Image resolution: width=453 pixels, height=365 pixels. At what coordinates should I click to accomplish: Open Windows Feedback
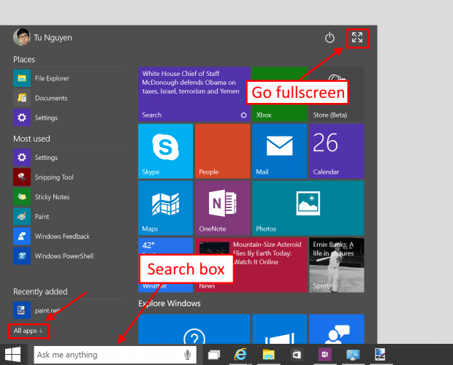click(x=69, y=237)
